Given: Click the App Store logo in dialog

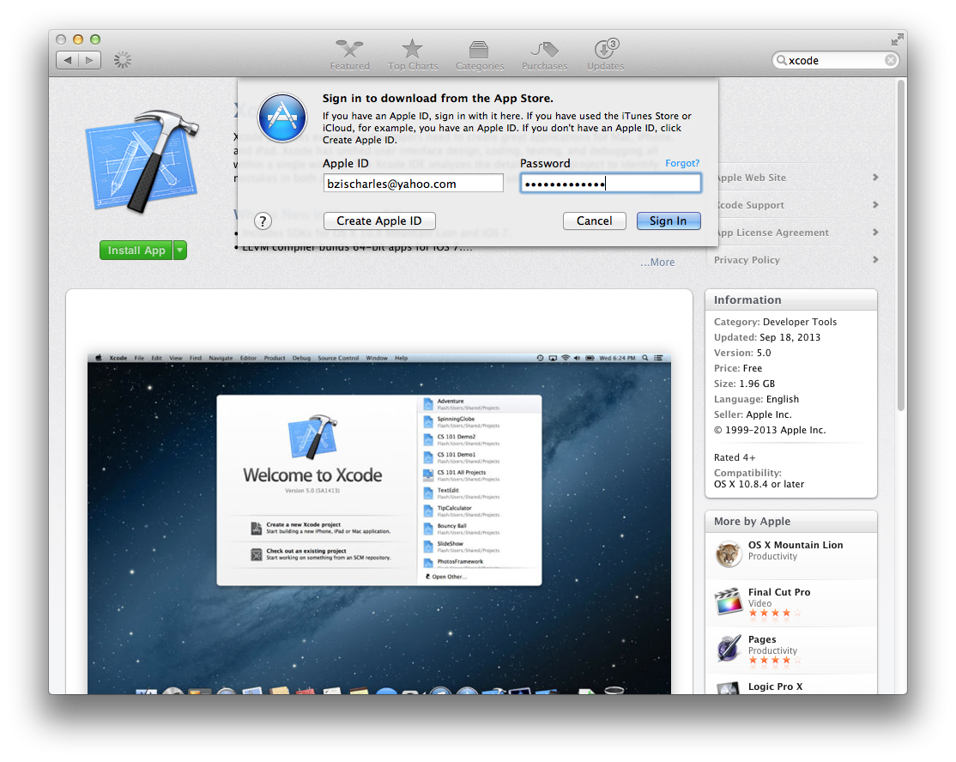Looking at the screenshot, I should 282,118.
